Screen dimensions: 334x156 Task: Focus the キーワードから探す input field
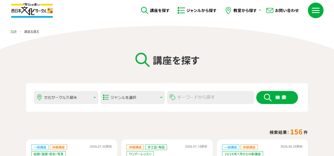point(211,97)
